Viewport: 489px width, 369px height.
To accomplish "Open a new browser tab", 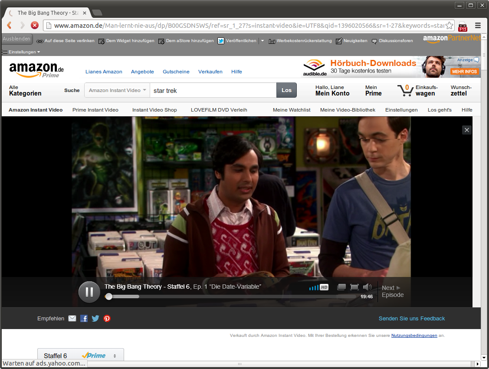I will [97, 13].
